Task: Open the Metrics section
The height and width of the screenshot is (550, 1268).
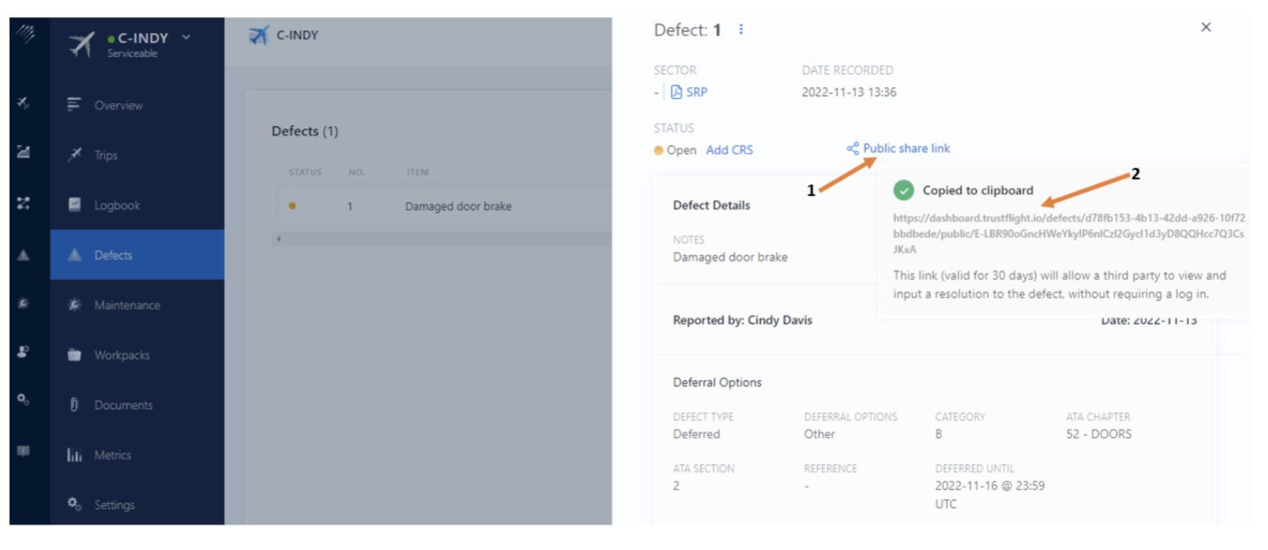Action: tap(112, 454)
